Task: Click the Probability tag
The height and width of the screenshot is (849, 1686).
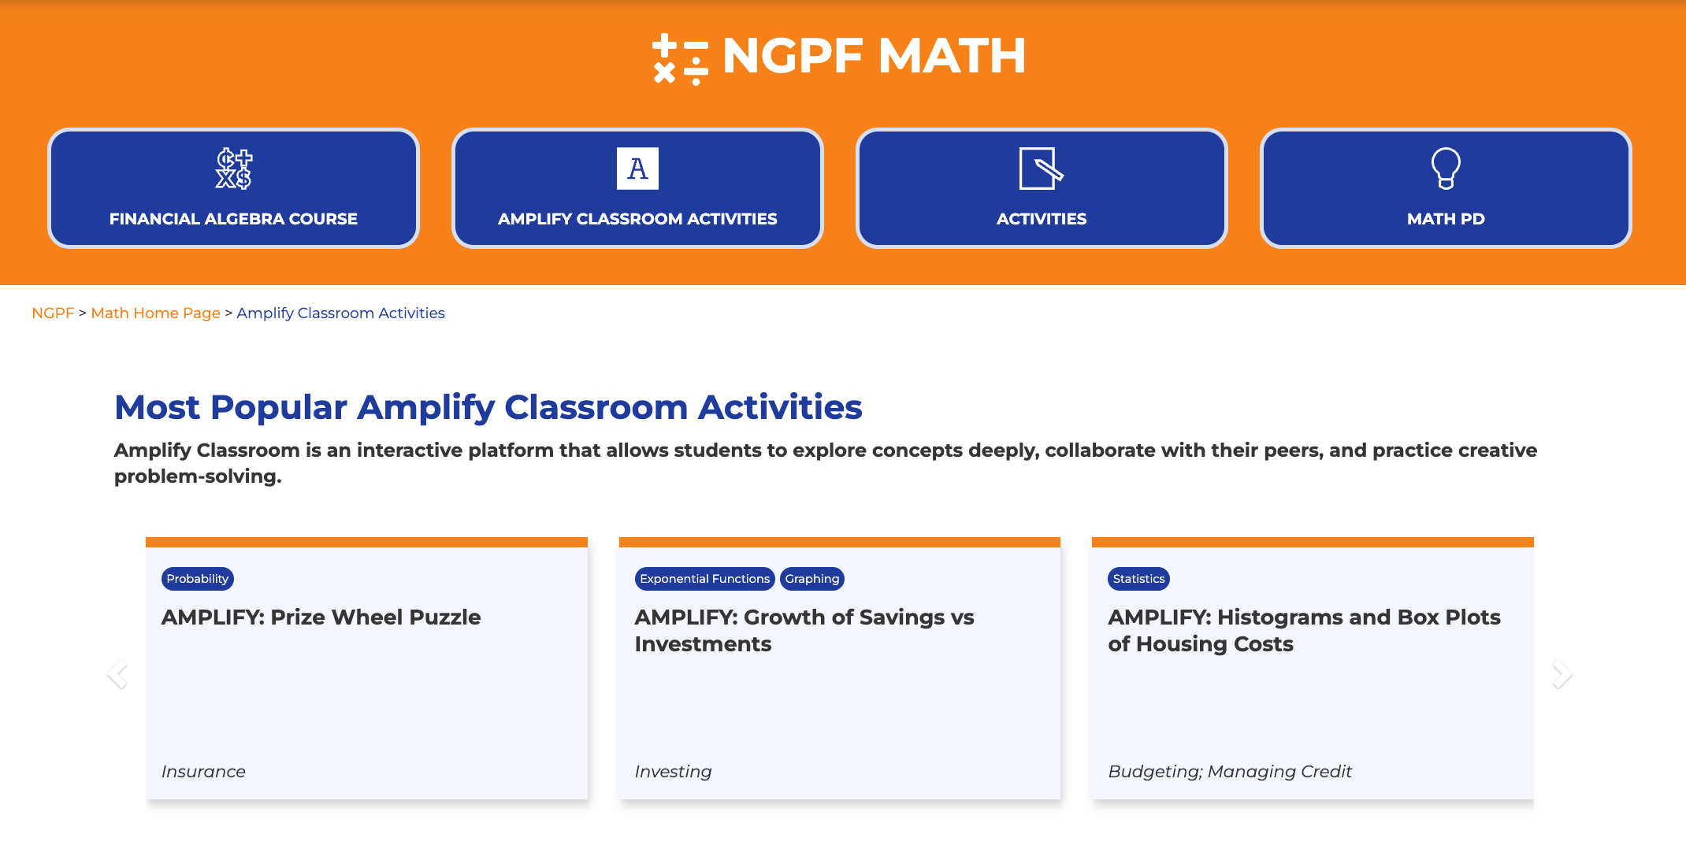Action: pos(197,579)
